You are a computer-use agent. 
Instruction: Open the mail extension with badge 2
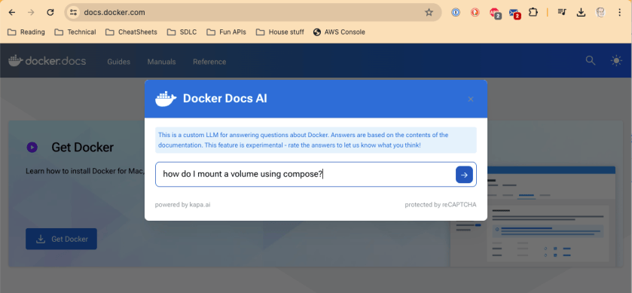coord(514,14)
